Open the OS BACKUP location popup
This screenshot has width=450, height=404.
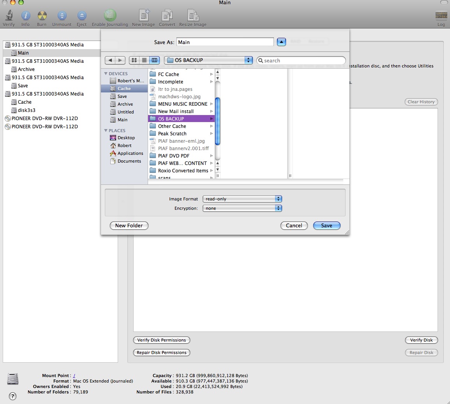click(208, 60)
